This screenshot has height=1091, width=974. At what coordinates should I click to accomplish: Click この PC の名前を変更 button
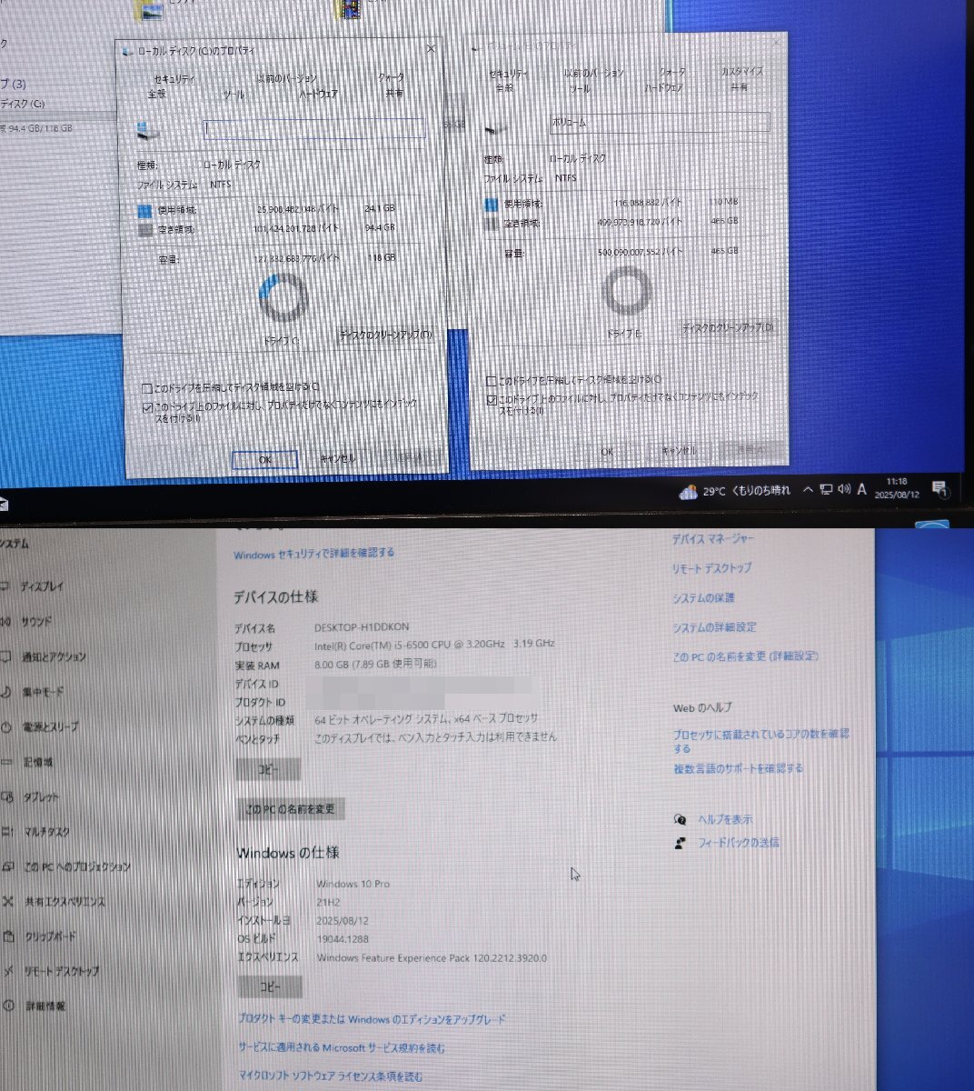pyautogui.click(x=291, y=809)
